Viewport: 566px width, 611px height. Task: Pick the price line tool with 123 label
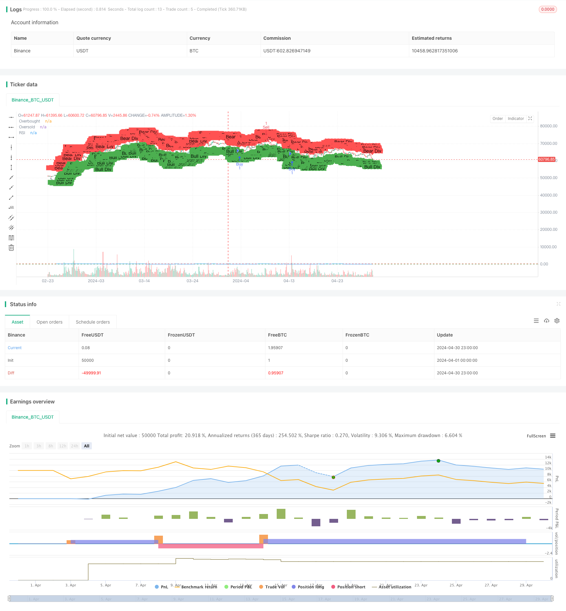[x=11, y=208]
